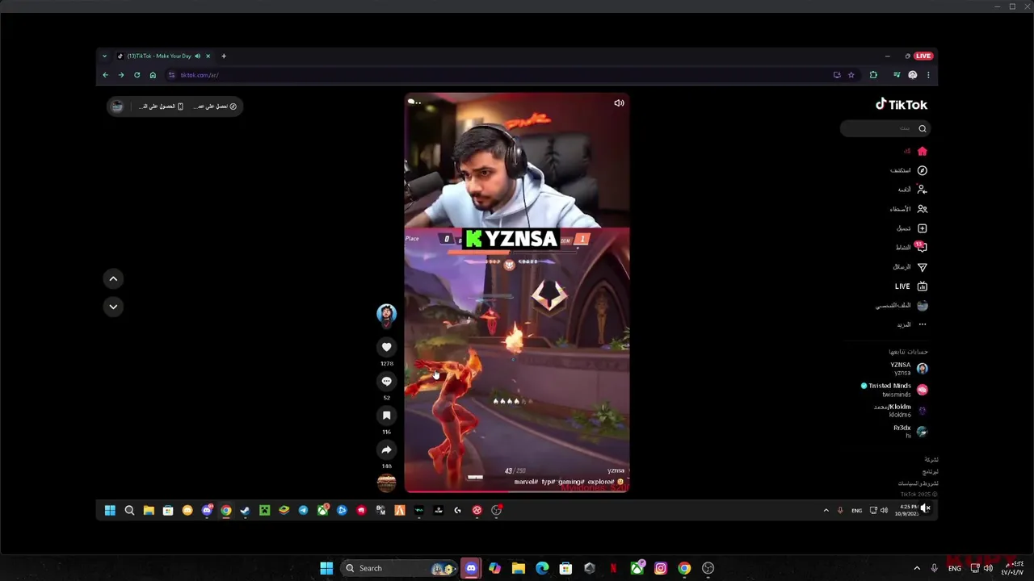Screen dimensions: 1034x581
Task: Open the creator avatar beside the video
Action: pyautogui.click(x=386, y=314)
